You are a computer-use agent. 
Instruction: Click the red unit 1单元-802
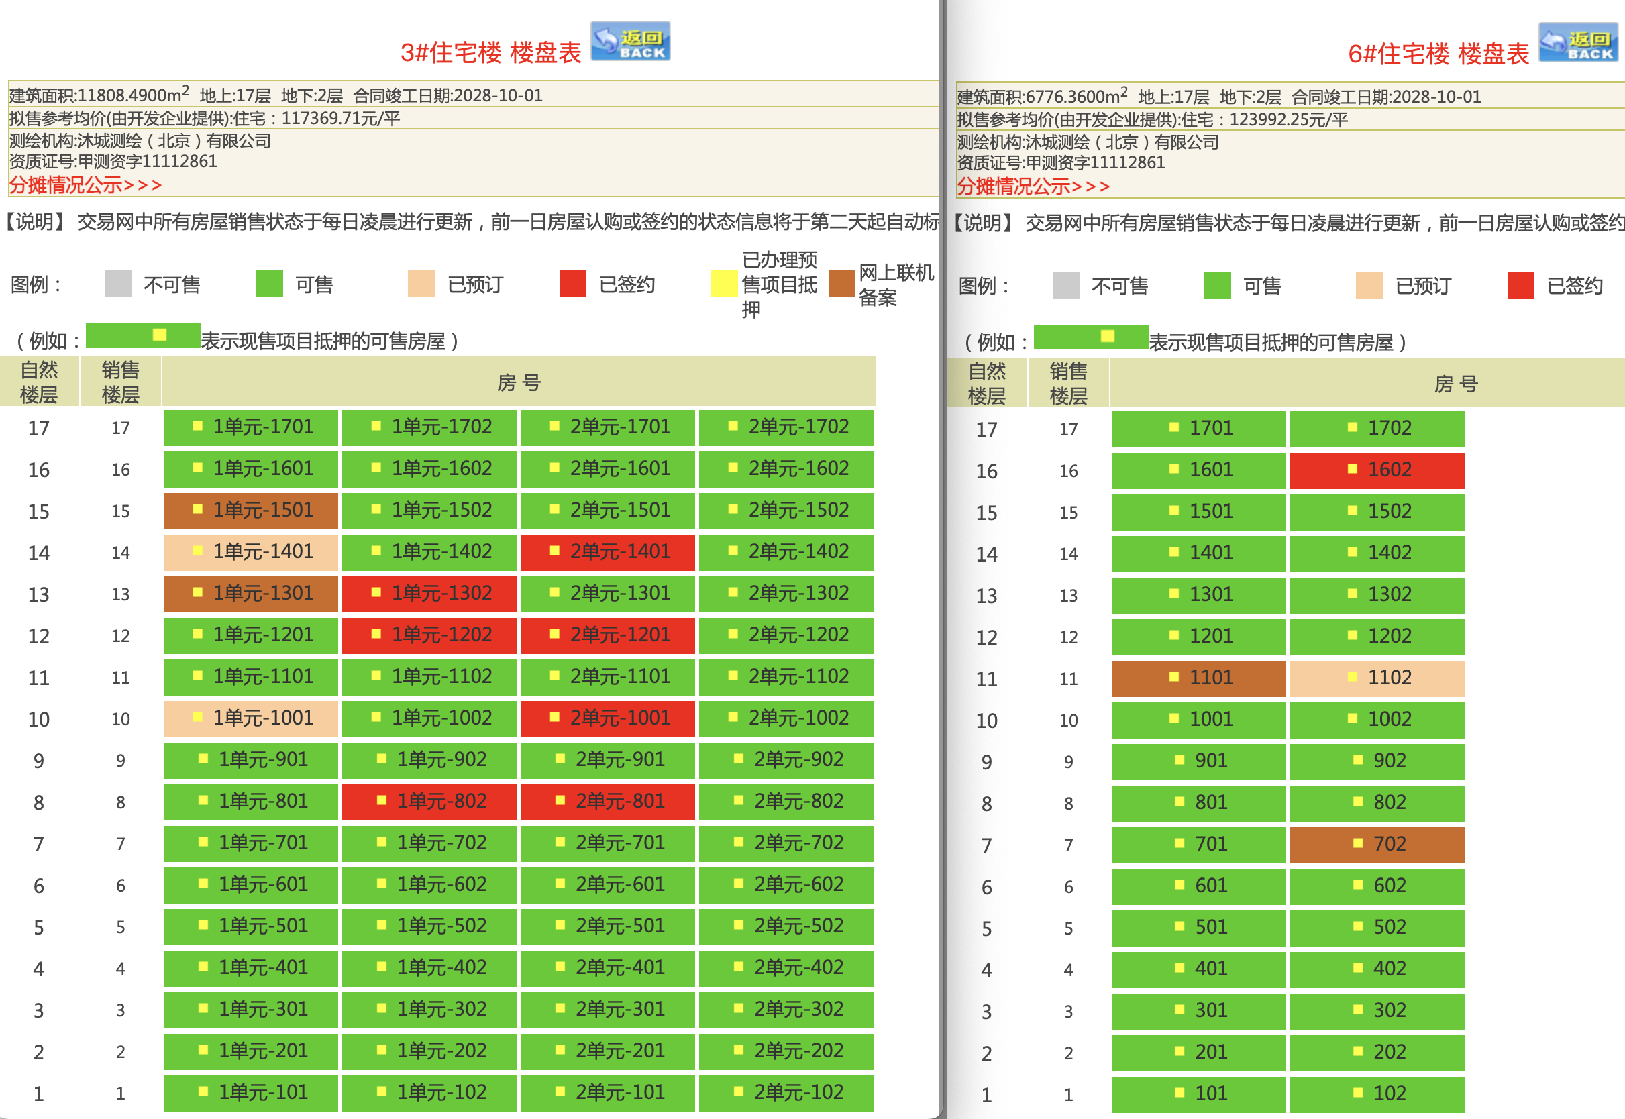pos(429,802)
